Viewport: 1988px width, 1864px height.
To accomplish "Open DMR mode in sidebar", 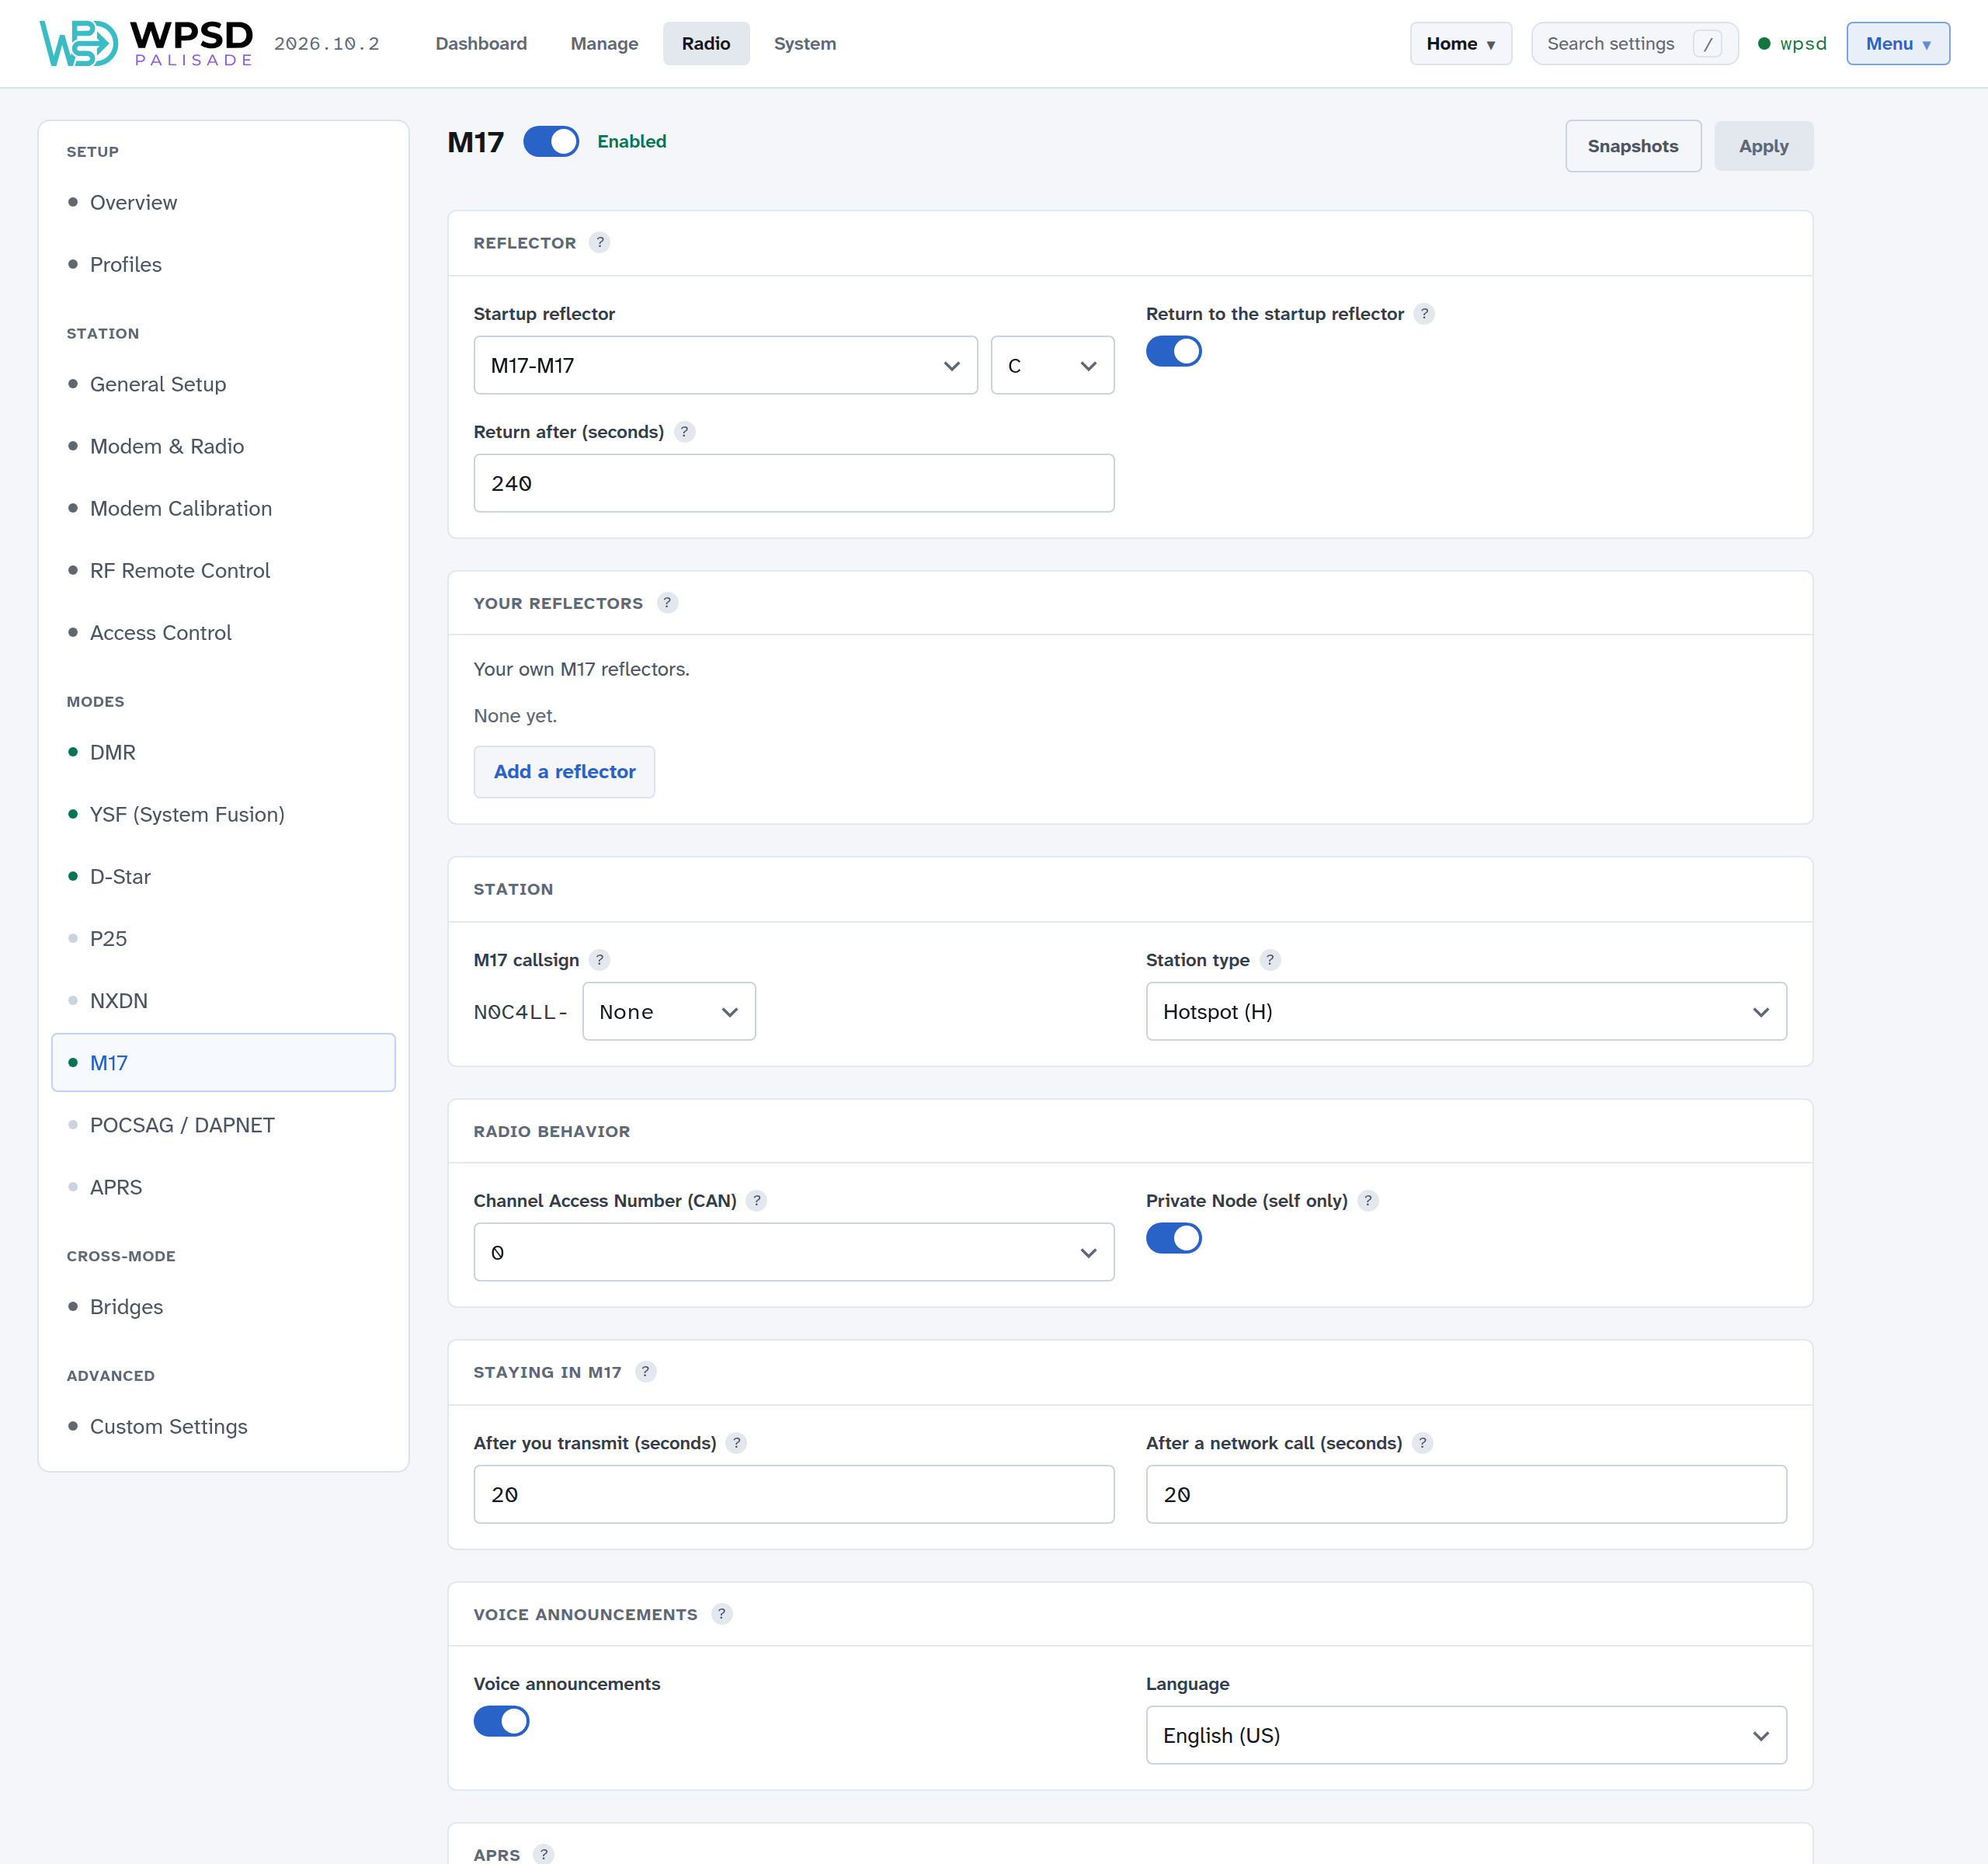I will [x=223, y=752].
